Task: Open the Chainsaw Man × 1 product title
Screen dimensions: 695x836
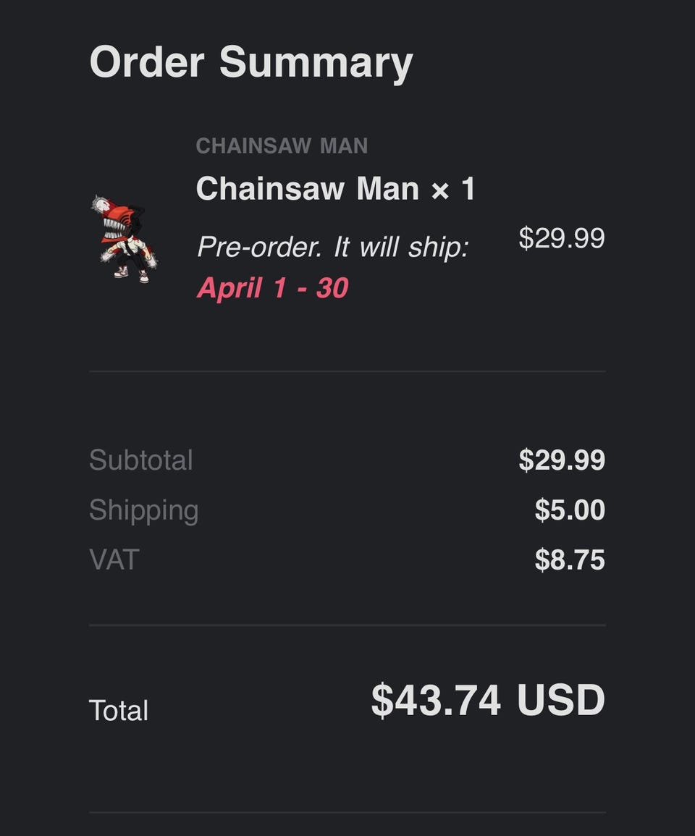Action: click(x=308, y=189)
